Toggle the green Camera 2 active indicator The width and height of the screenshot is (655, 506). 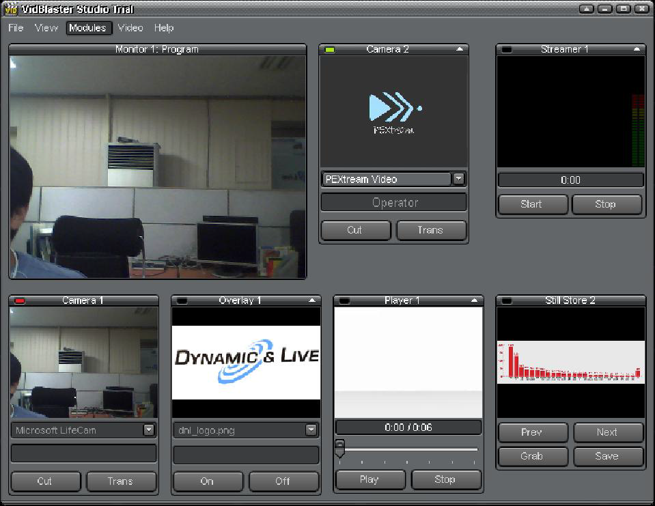coord(330,49)
